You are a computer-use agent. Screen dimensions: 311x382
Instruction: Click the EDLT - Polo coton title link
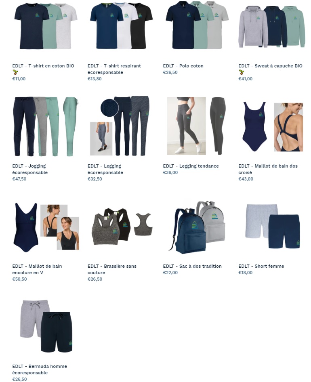183,66
